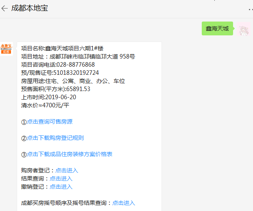Click the 预售面积 65891.53 line
Screen dimensions: 253x211
pos(55,89)
